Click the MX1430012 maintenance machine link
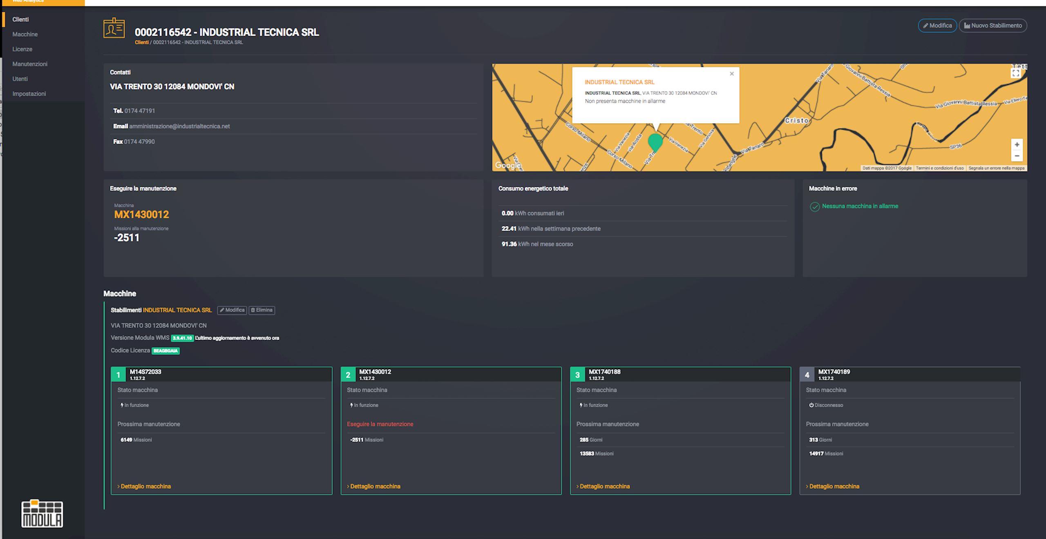Viewport: 1046px width, 539px height. click(141, 215)
